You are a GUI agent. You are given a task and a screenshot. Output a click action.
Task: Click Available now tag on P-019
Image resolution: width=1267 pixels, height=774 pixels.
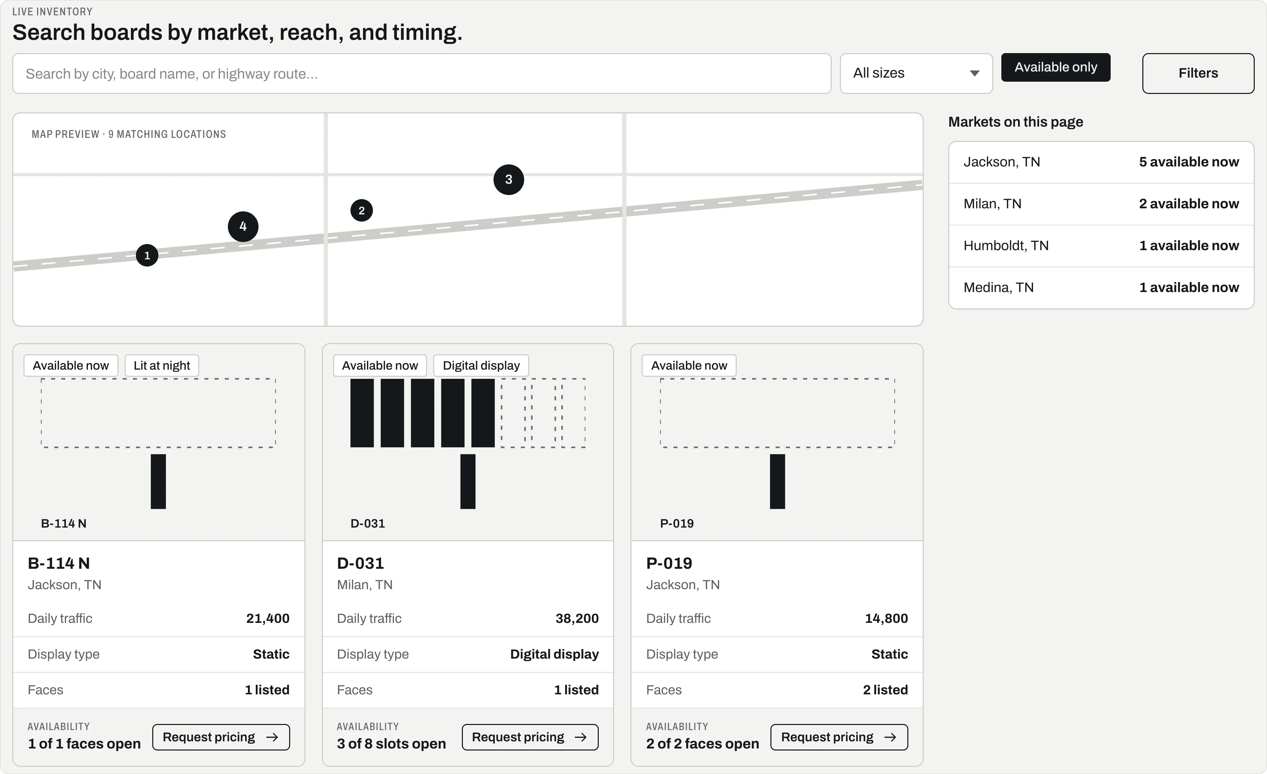tap(689, 366)
